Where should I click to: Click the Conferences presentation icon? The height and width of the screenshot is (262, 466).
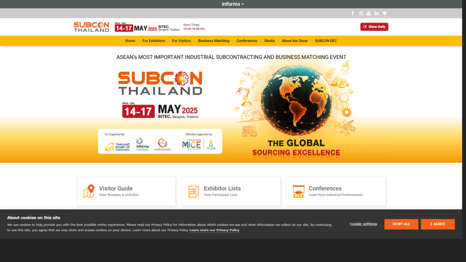(x=299, y=191)
